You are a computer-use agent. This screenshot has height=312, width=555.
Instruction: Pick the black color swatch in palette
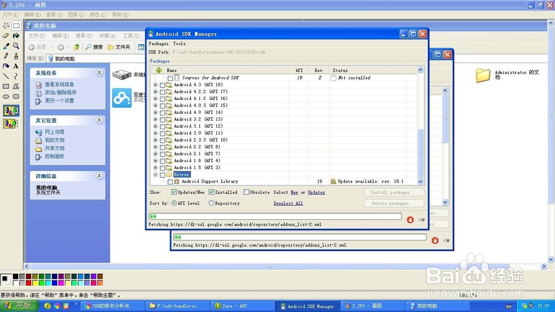coord(16,276)
